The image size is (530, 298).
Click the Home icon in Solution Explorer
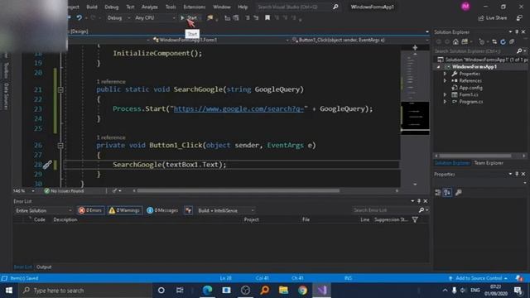pyautogui.click(x=455, y=41)
